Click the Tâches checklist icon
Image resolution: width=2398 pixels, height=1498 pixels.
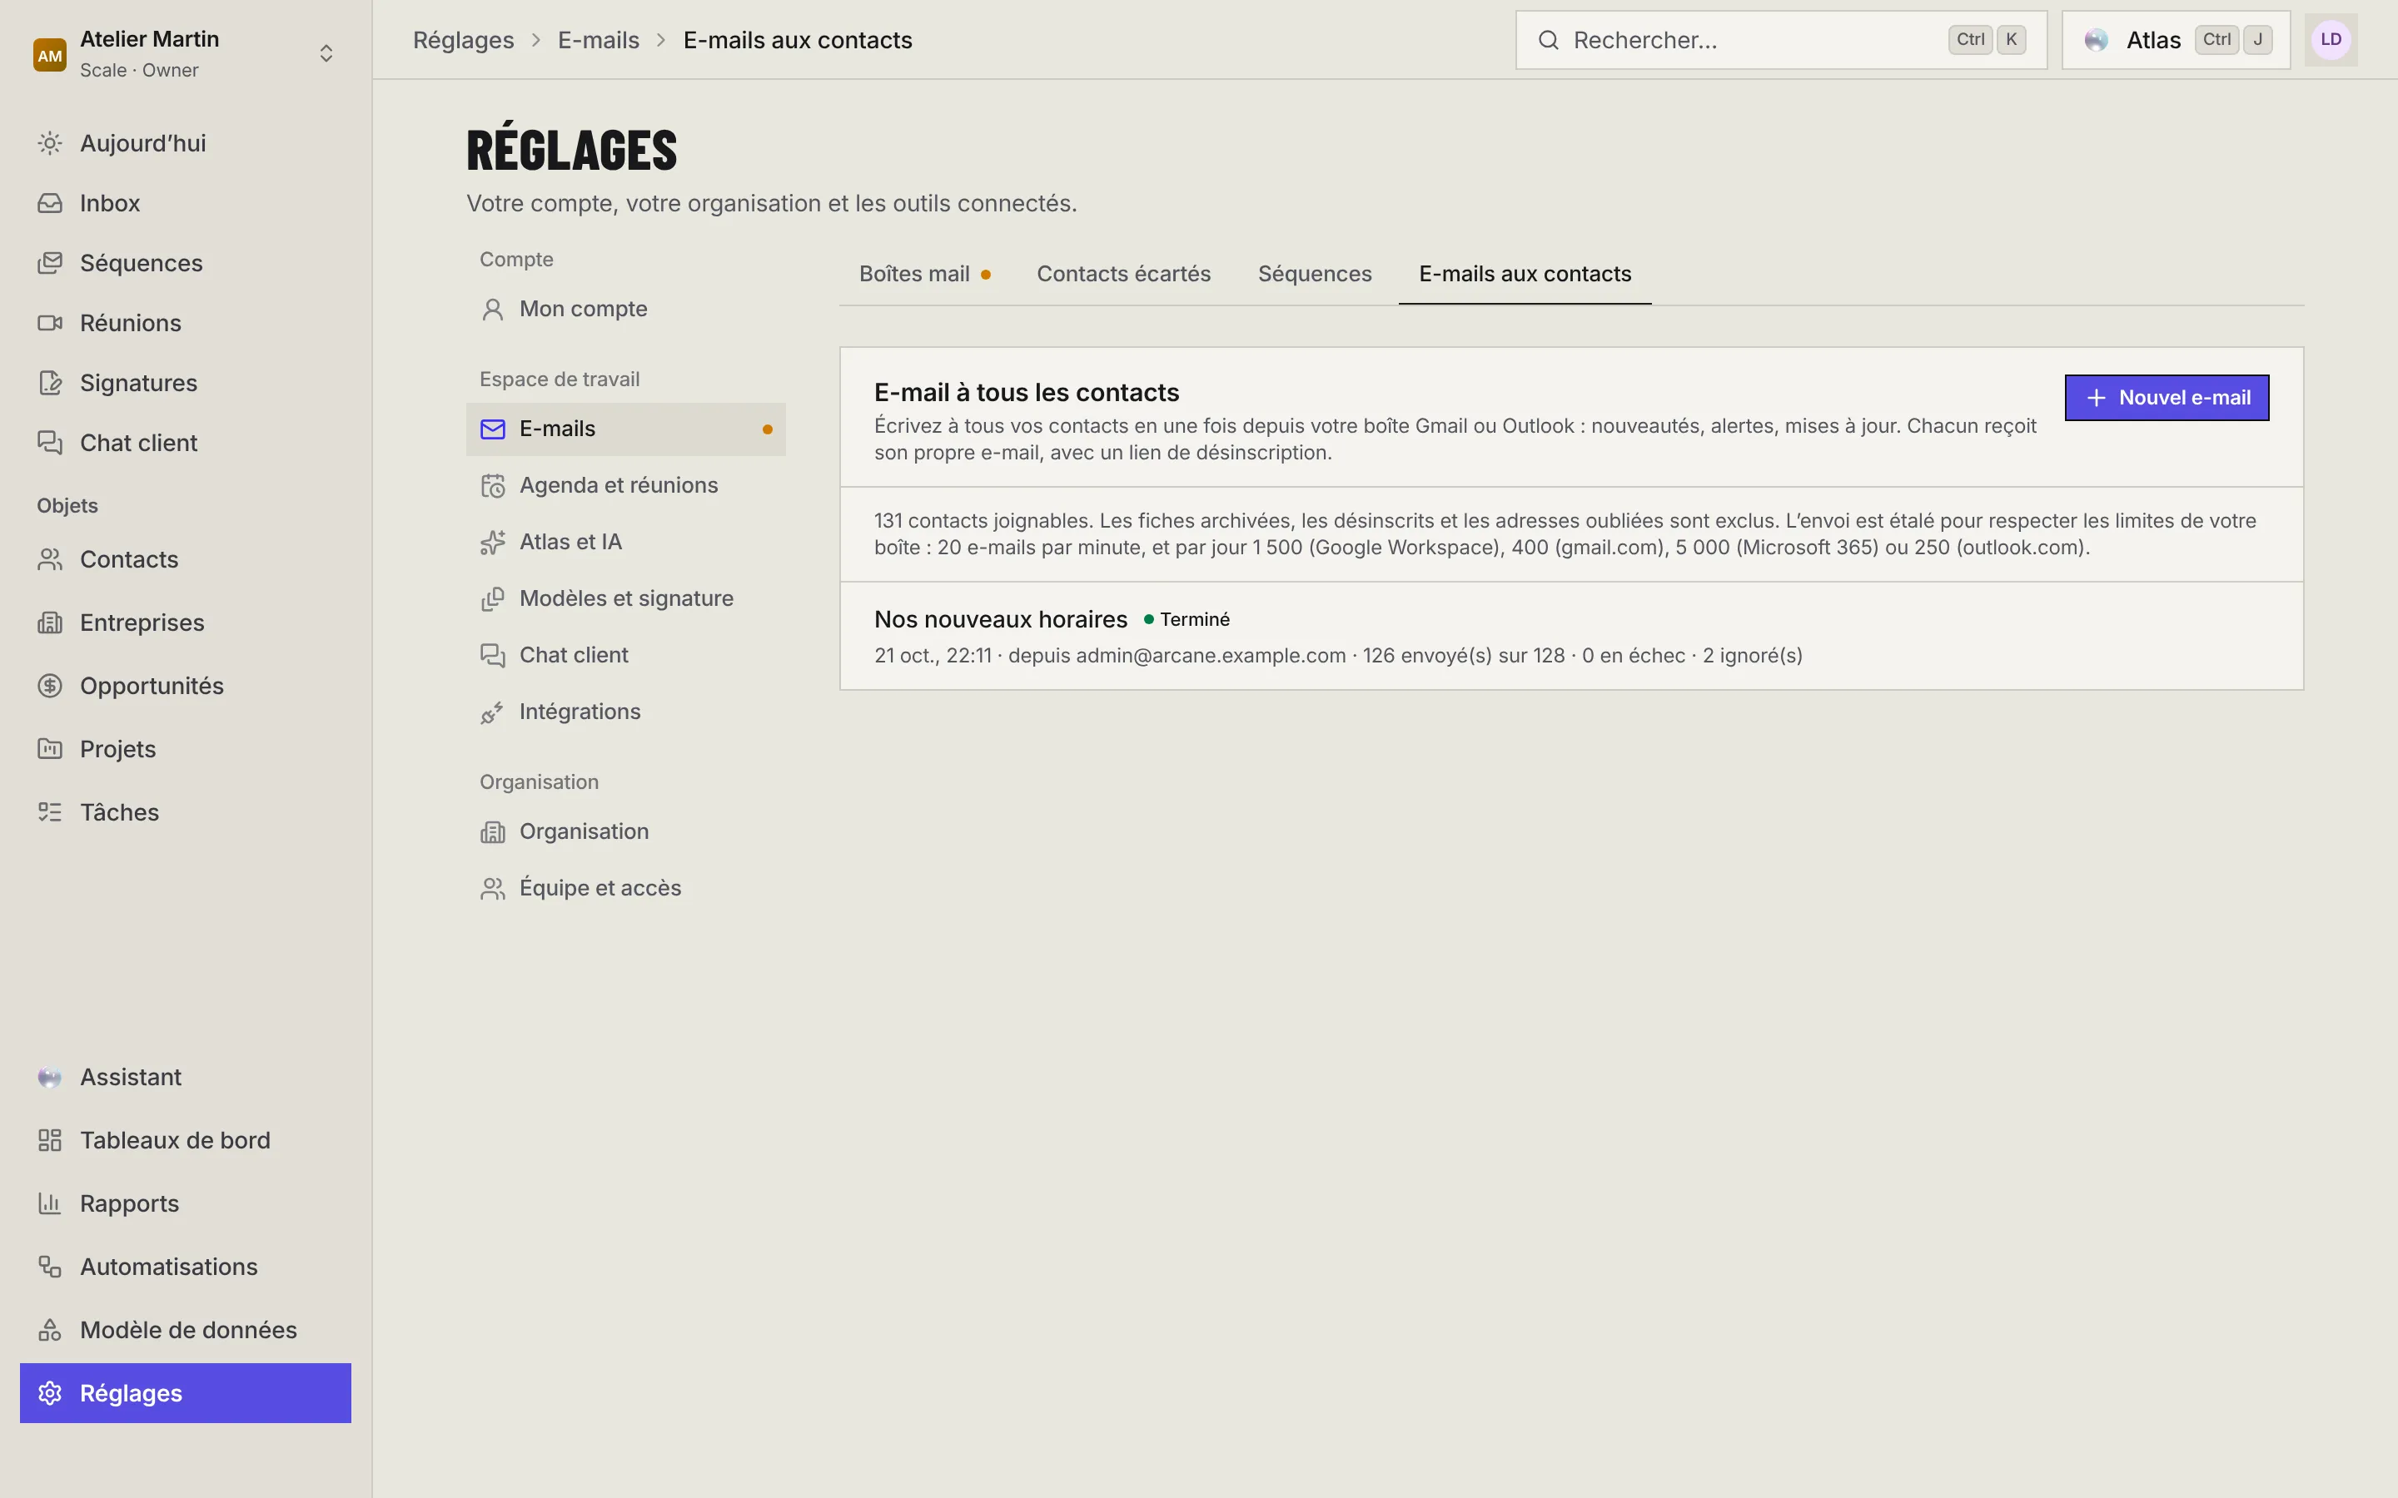point(50,812)
